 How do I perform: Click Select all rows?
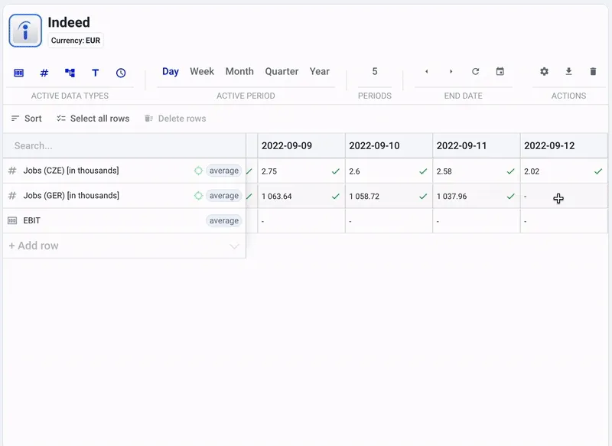pyautogui.click(x=93, y=119)
